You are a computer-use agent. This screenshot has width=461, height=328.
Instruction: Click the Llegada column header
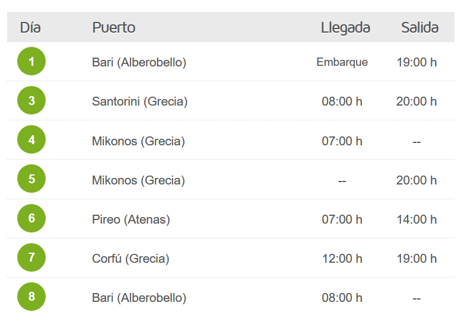345,28
